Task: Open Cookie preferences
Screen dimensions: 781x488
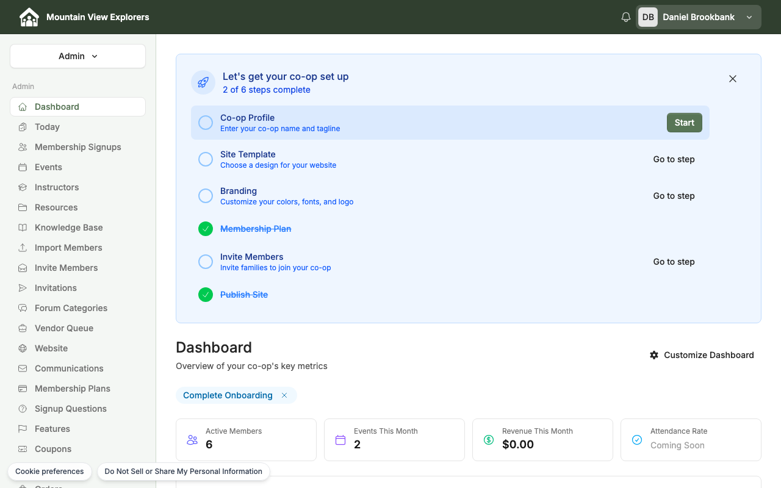Action: click(49, 472)
